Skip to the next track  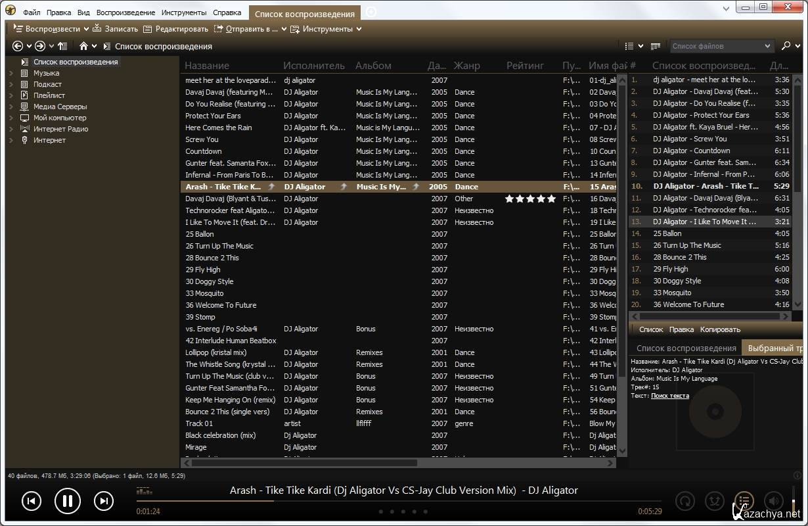104,501
